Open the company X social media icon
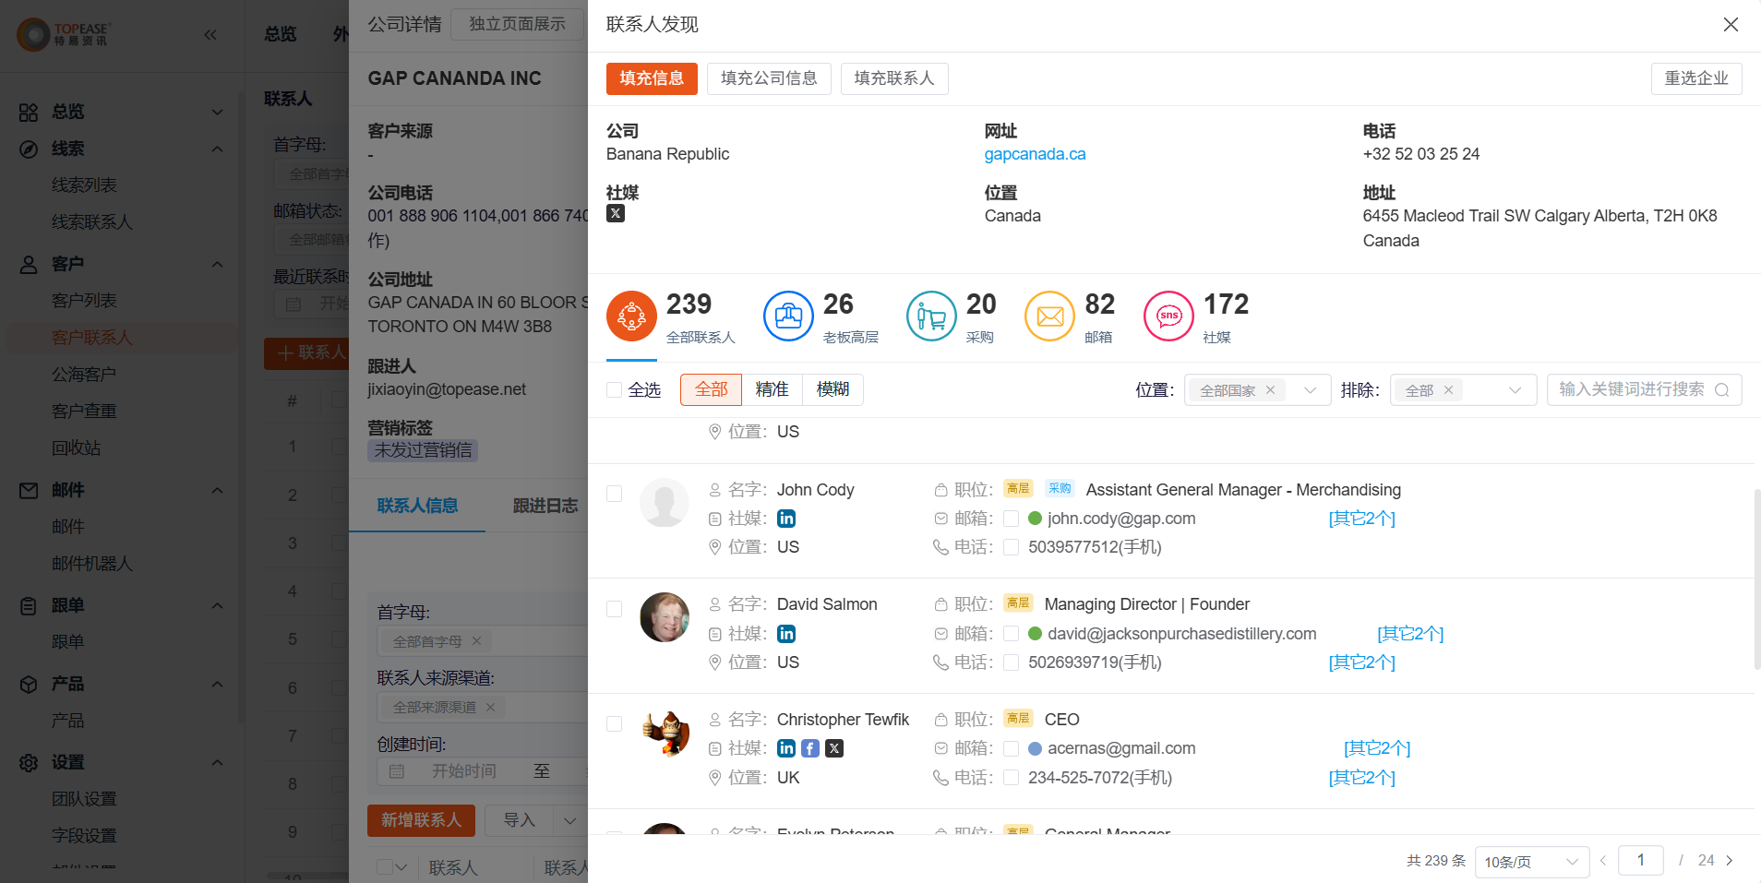The height and width of the screenshot is (883, 1761). 615,213
